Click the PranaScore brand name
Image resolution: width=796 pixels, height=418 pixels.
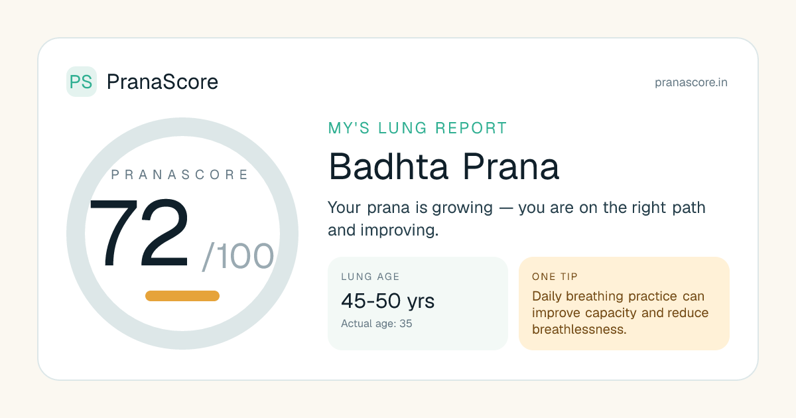[162, 82]
